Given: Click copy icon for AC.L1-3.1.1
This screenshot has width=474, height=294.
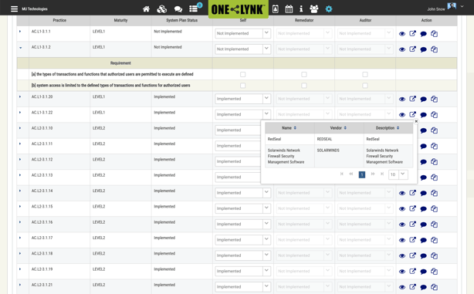Looking at the screenshot, I should coord(434,33).
